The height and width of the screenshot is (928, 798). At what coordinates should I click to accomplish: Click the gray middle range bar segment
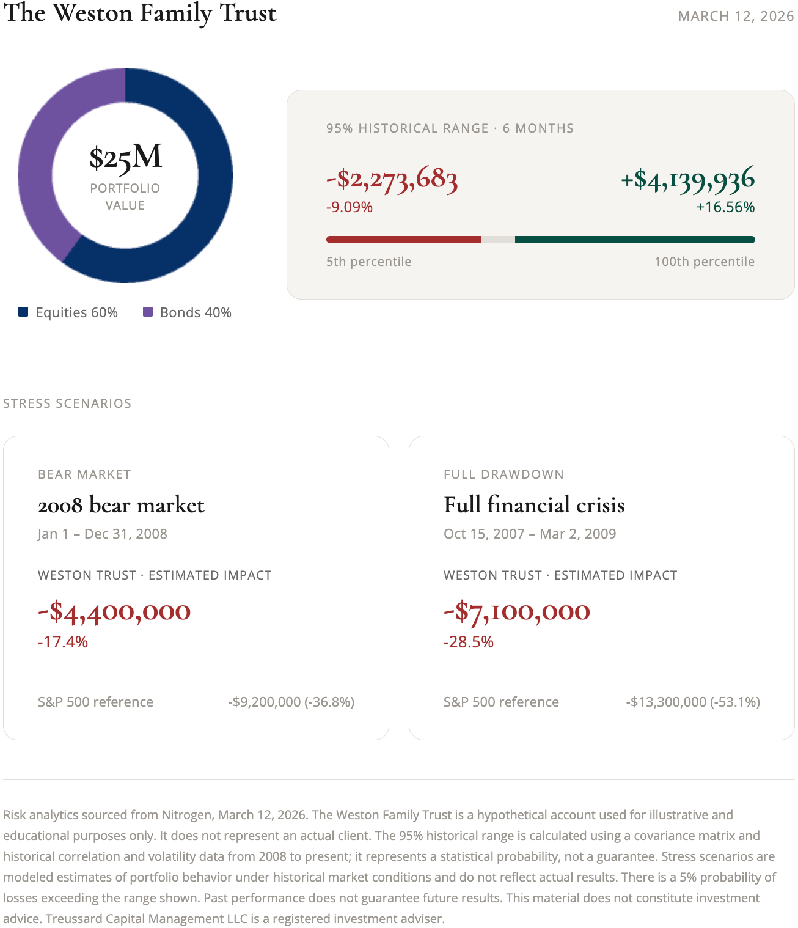498,240
